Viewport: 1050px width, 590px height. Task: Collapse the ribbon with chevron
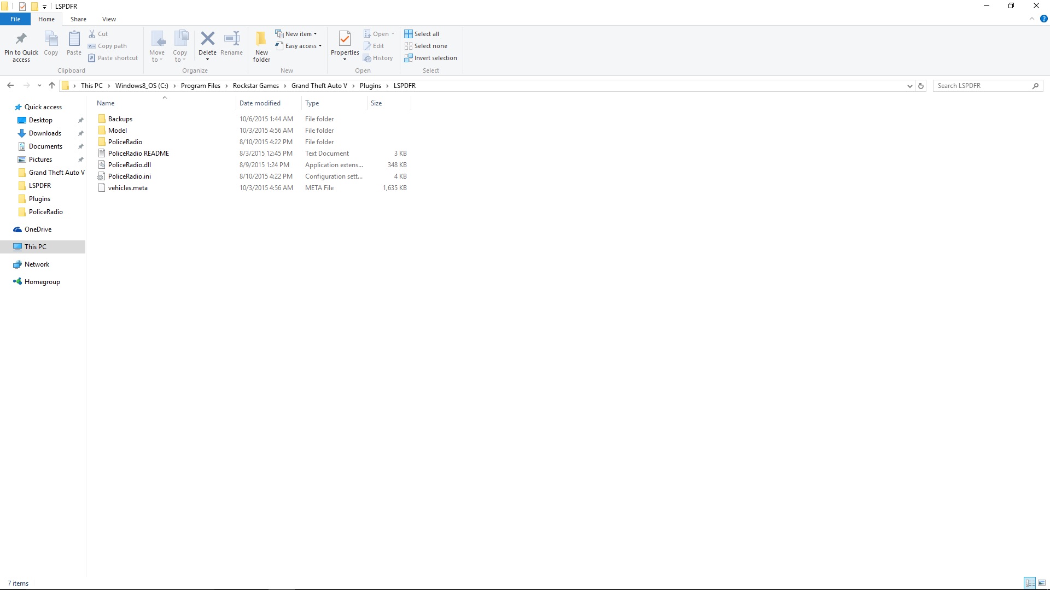(1032, 19)
